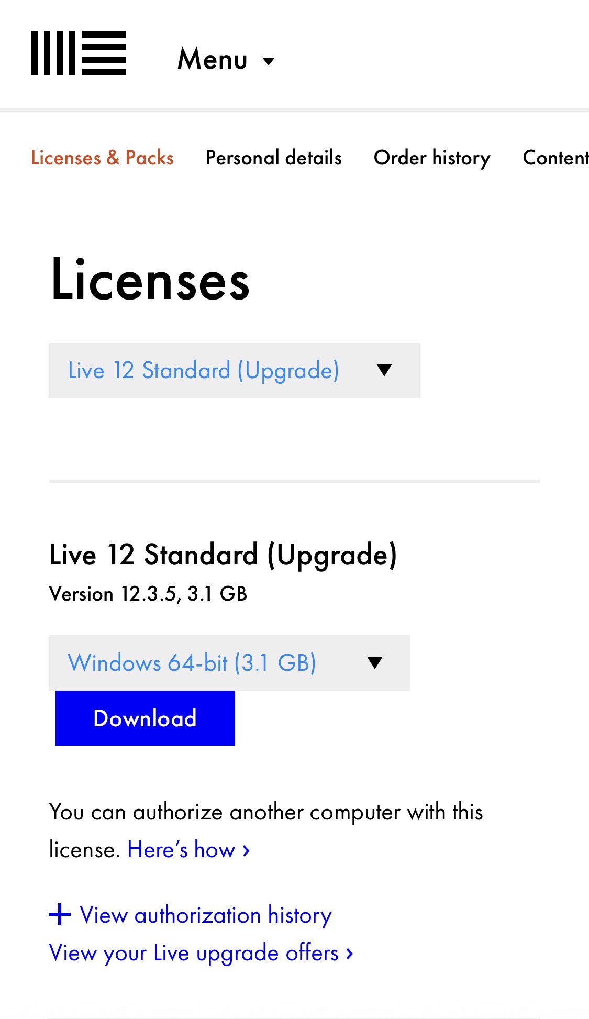Switch to the Personal details tab

(273, 158)
